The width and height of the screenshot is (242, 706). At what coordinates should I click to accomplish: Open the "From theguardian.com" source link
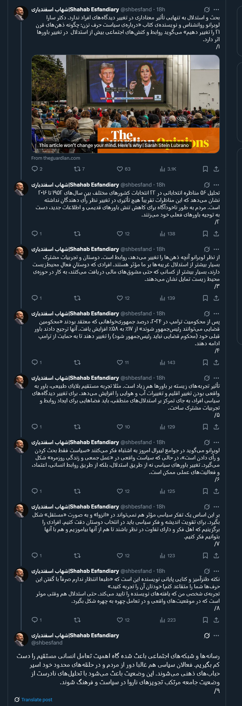pyautogui.click(x=56, y=158)
